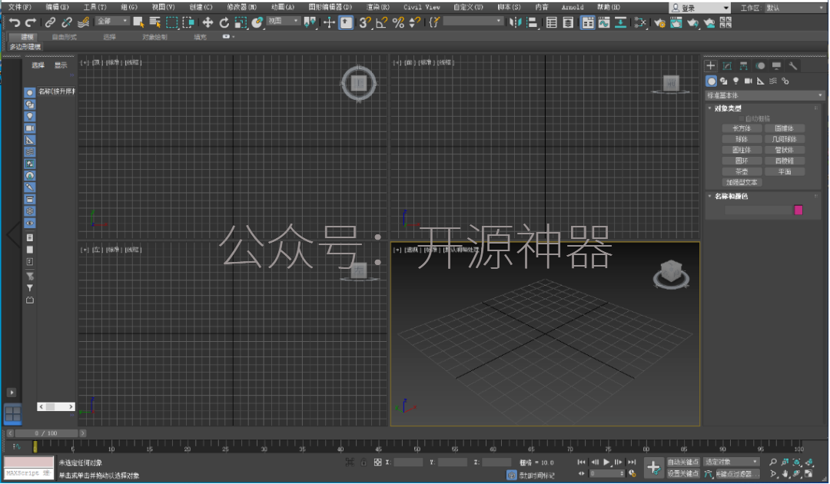Open the 标准基本体 primitive type dropdown

pyautogui.click(x=765, y=95)
